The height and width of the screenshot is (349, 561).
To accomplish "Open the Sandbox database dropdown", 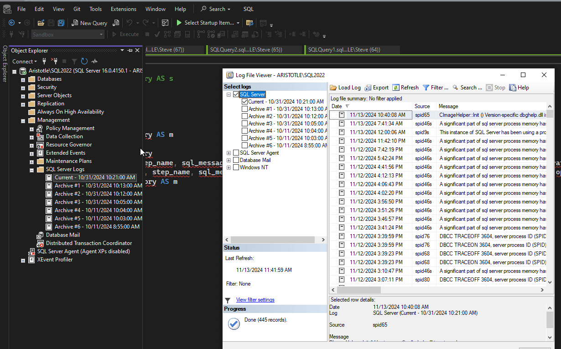I will 101,35.
